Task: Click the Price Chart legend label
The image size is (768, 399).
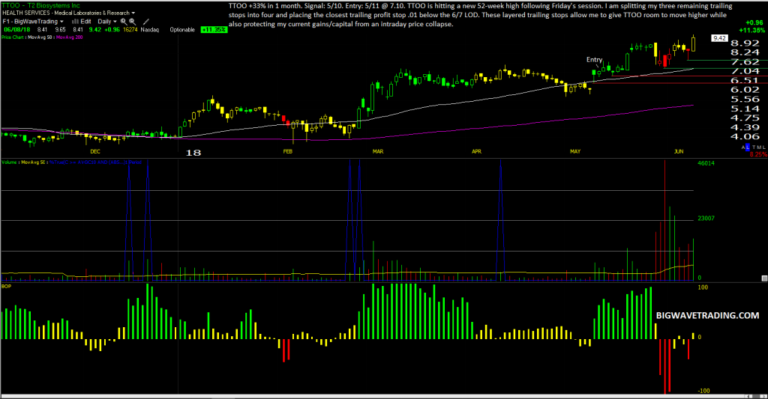Action: (x=12, y=37)
